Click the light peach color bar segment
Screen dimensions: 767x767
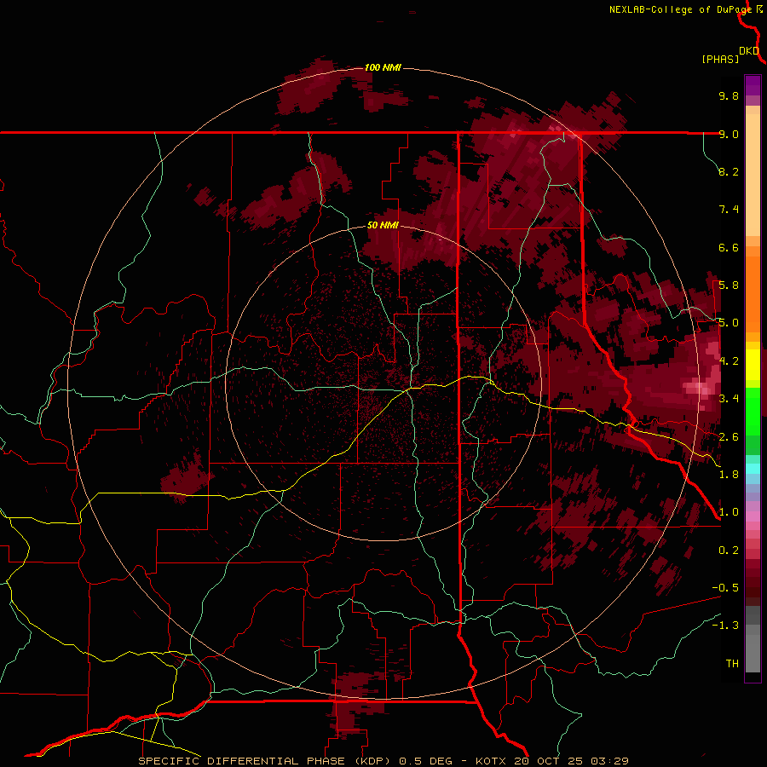coord(753,176)
